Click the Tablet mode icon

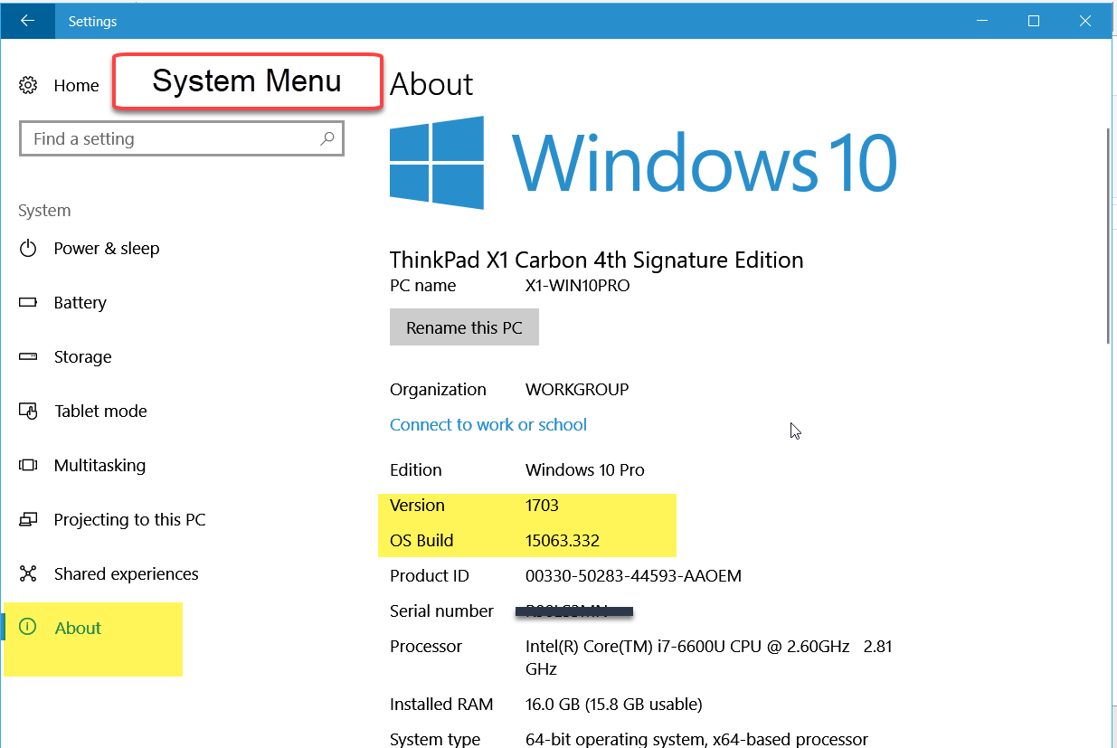28,411
